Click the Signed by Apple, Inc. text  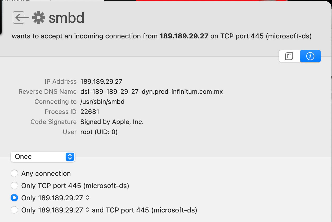pos(112,122)
